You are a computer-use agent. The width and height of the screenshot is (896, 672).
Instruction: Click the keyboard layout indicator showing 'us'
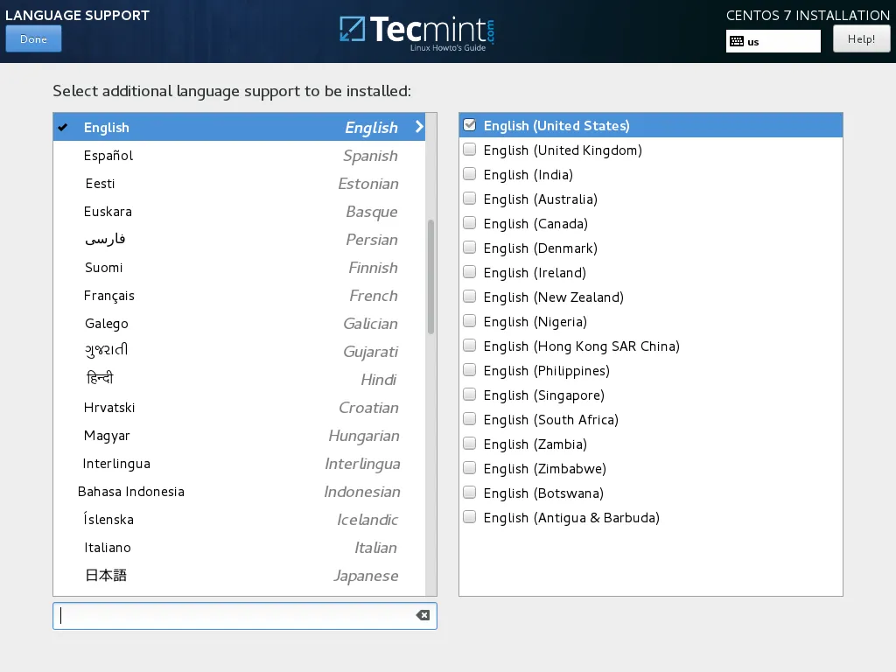point(773,40)
